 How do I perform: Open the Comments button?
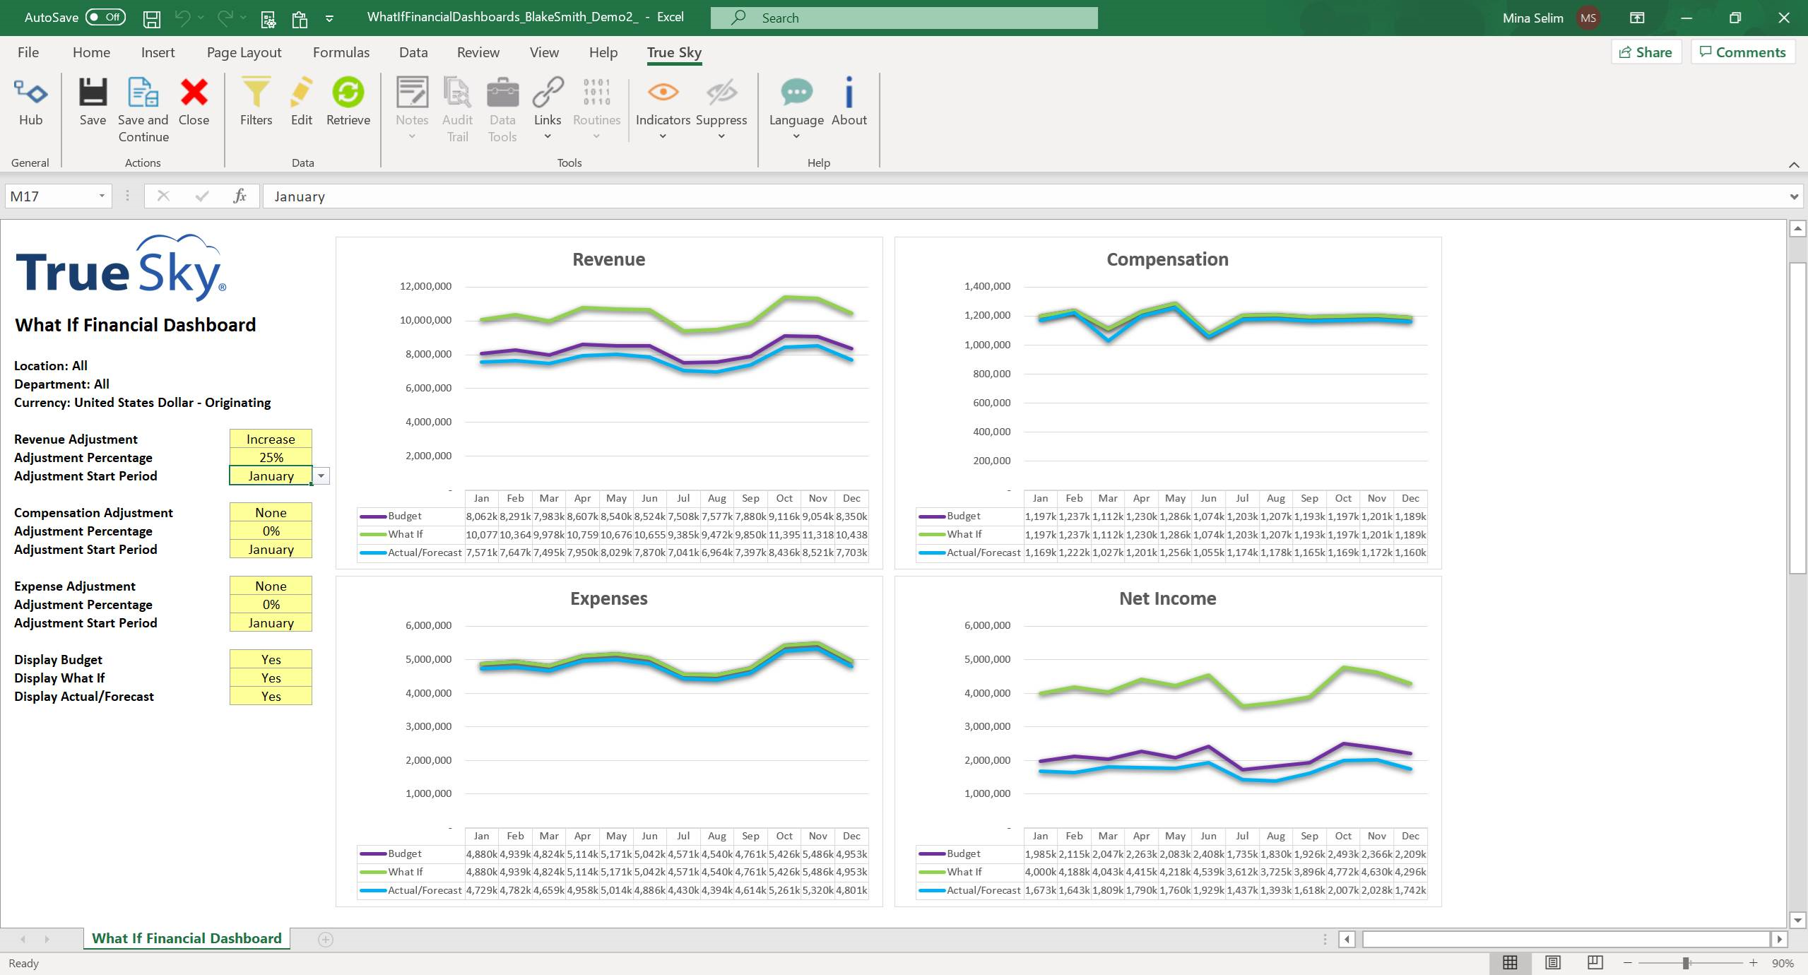point(1742,52)
